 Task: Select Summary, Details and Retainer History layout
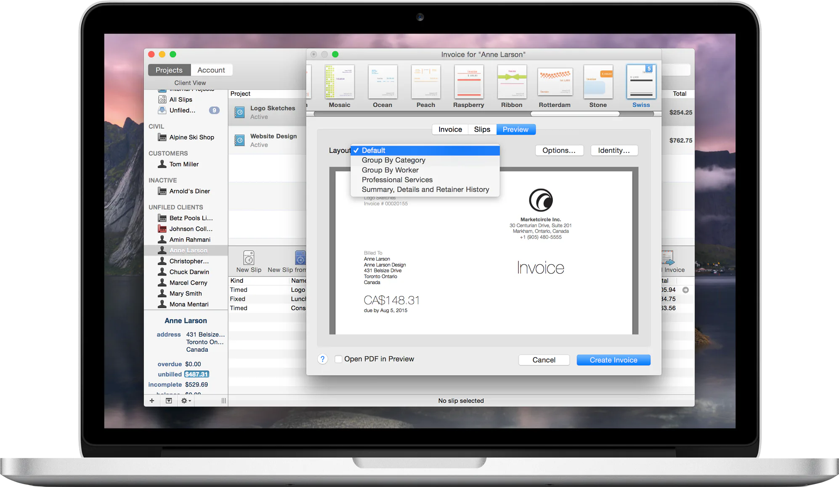click(425, 190)
